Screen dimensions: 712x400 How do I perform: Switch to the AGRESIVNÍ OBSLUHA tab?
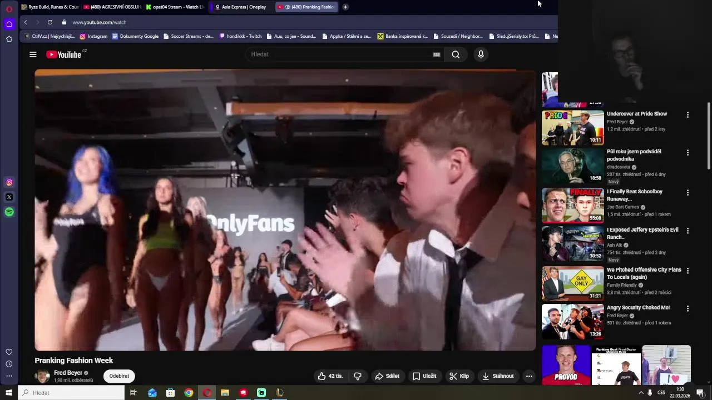[112, 7]
